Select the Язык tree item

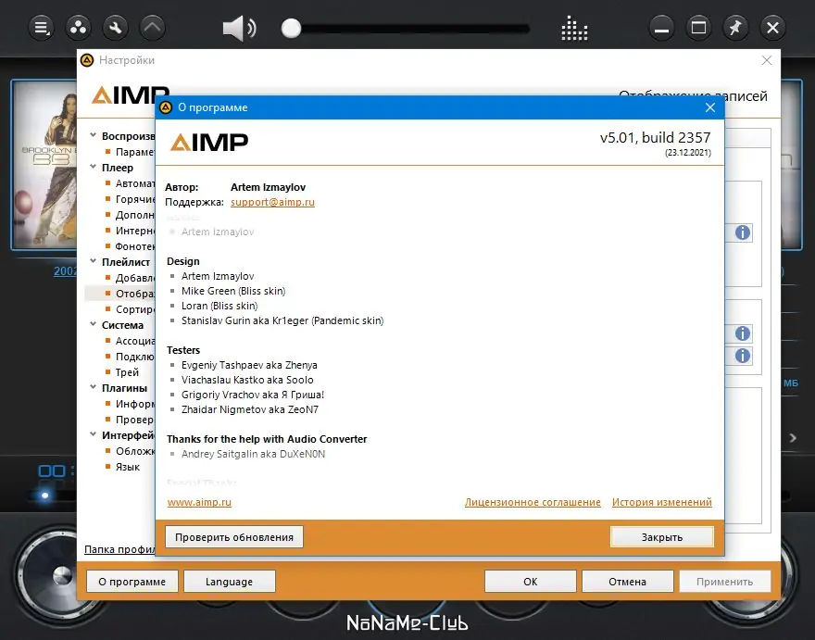click(x=128, y=467)
